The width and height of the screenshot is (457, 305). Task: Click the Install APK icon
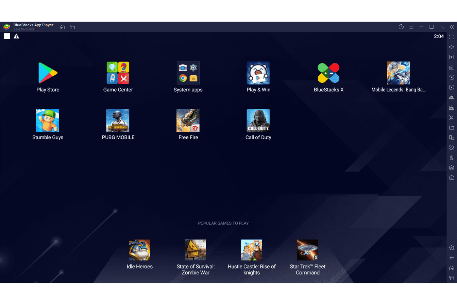[451, 108]
